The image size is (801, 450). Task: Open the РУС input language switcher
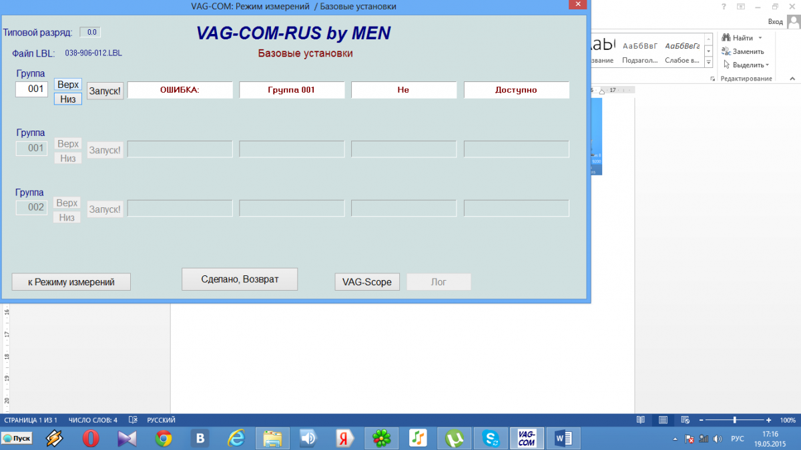click(738, 439)
